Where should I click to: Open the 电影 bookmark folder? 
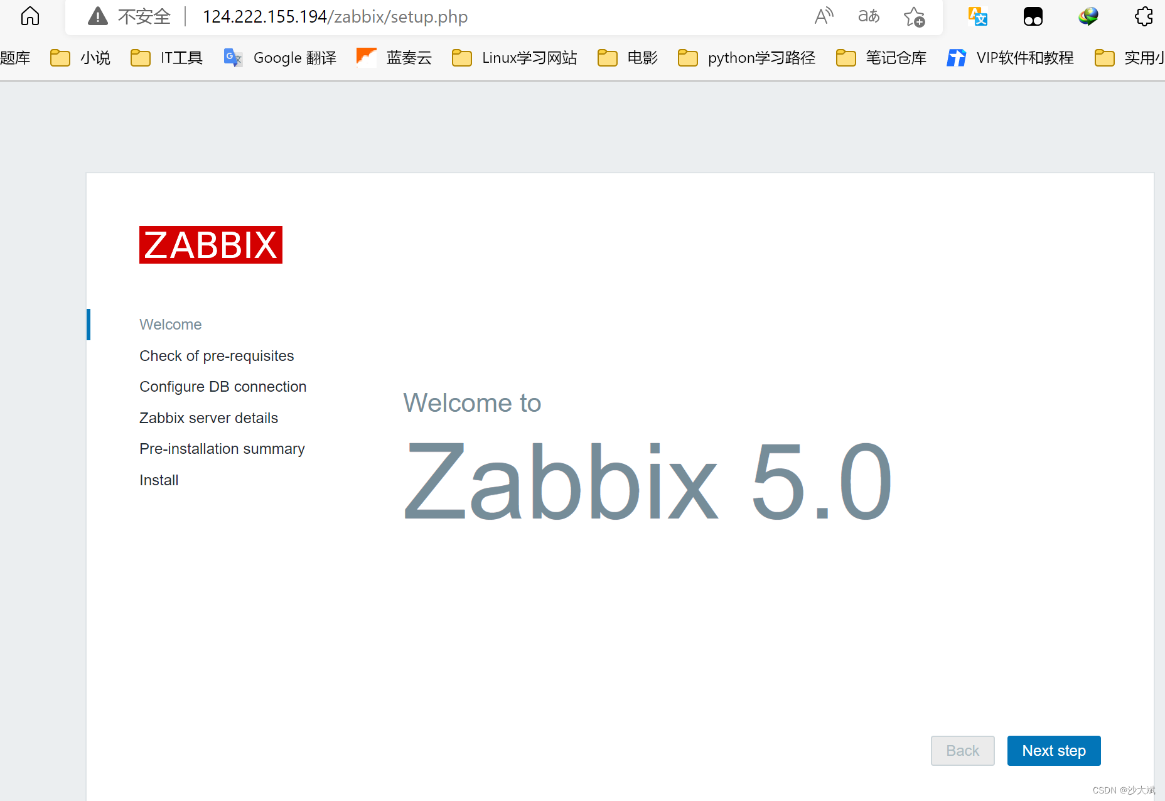[627, 58]
